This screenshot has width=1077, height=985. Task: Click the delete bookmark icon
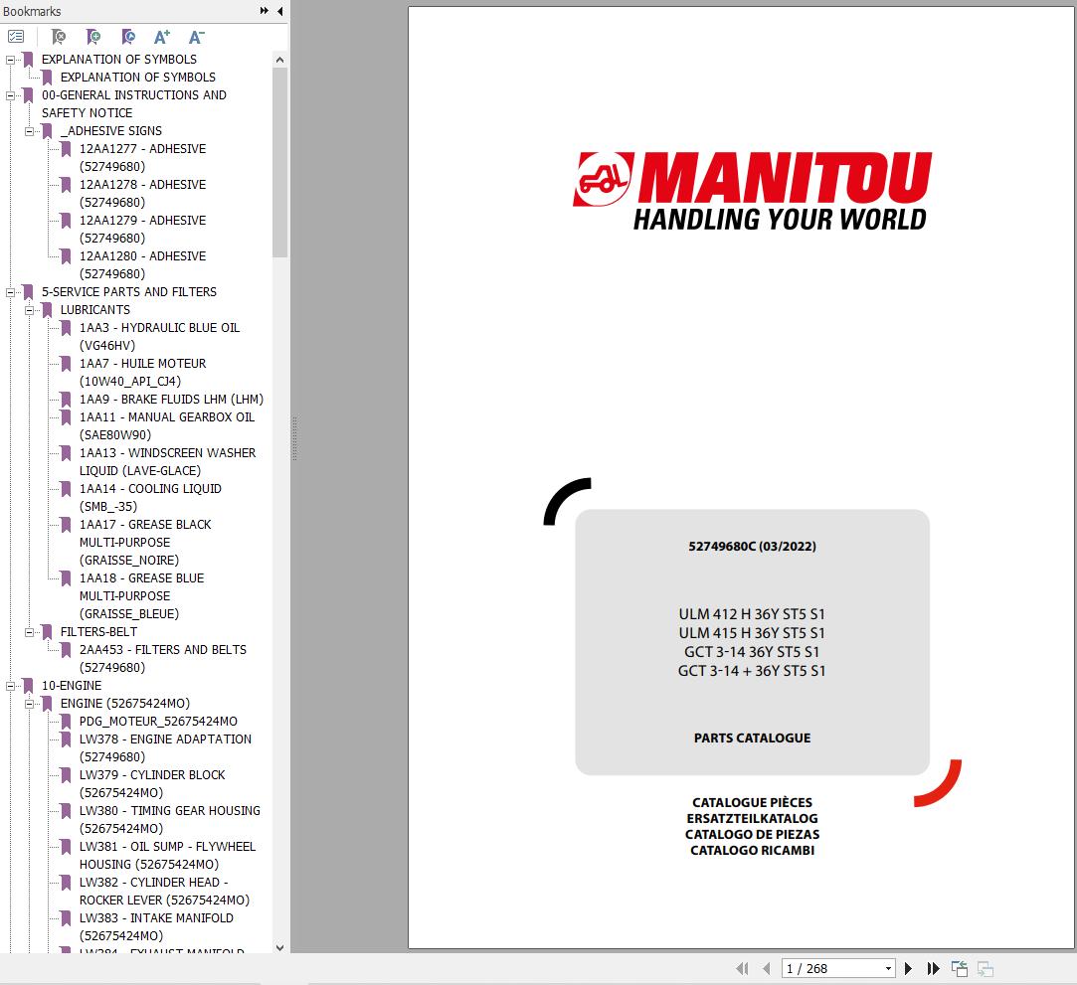click(x=59, y=37)
